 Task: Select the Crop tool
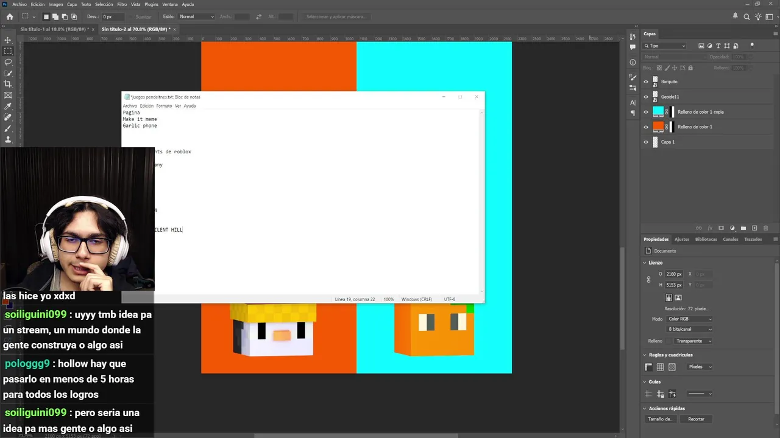pyautogui.click(x=8, y=84)
